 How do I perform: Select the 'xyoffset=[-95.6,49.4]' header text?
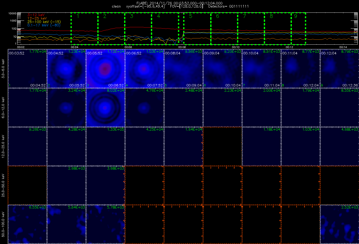(145, 6)
